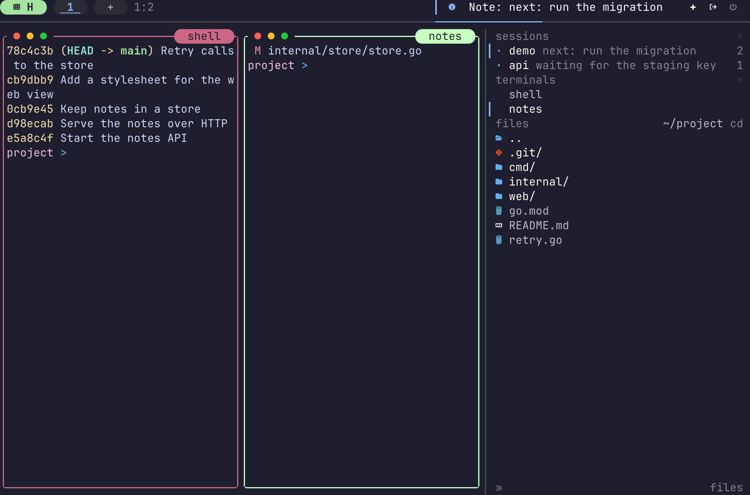Click the info icon beside the Note
Image resolution: width=750 pixels, height=495 pixels.
(x=452, y=7)
